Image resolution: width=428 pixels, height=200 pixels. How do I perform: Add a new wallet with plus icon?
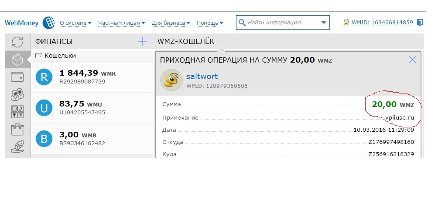[x=143, y=42]
